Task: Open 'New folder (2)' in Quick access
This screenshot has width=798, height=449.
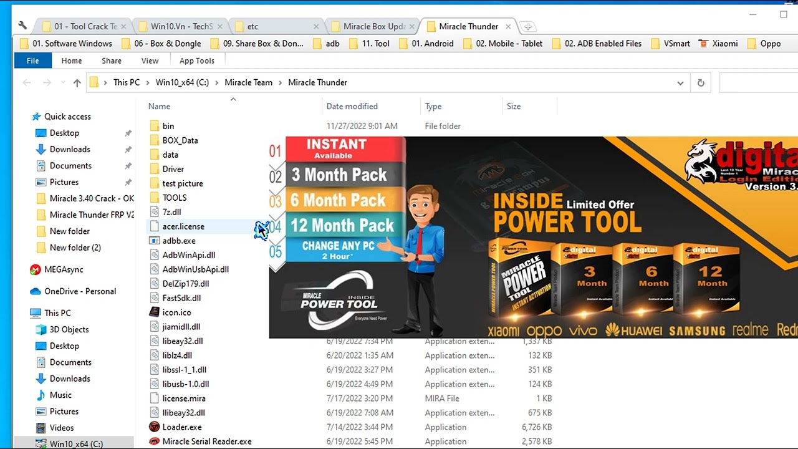Action: point(68,248)
